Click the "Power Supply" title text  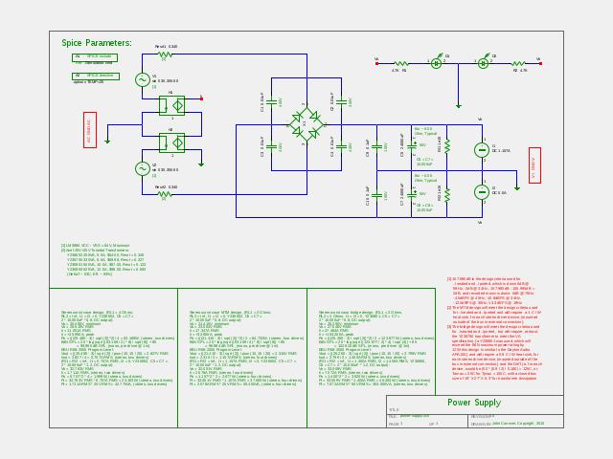(474, 403)
